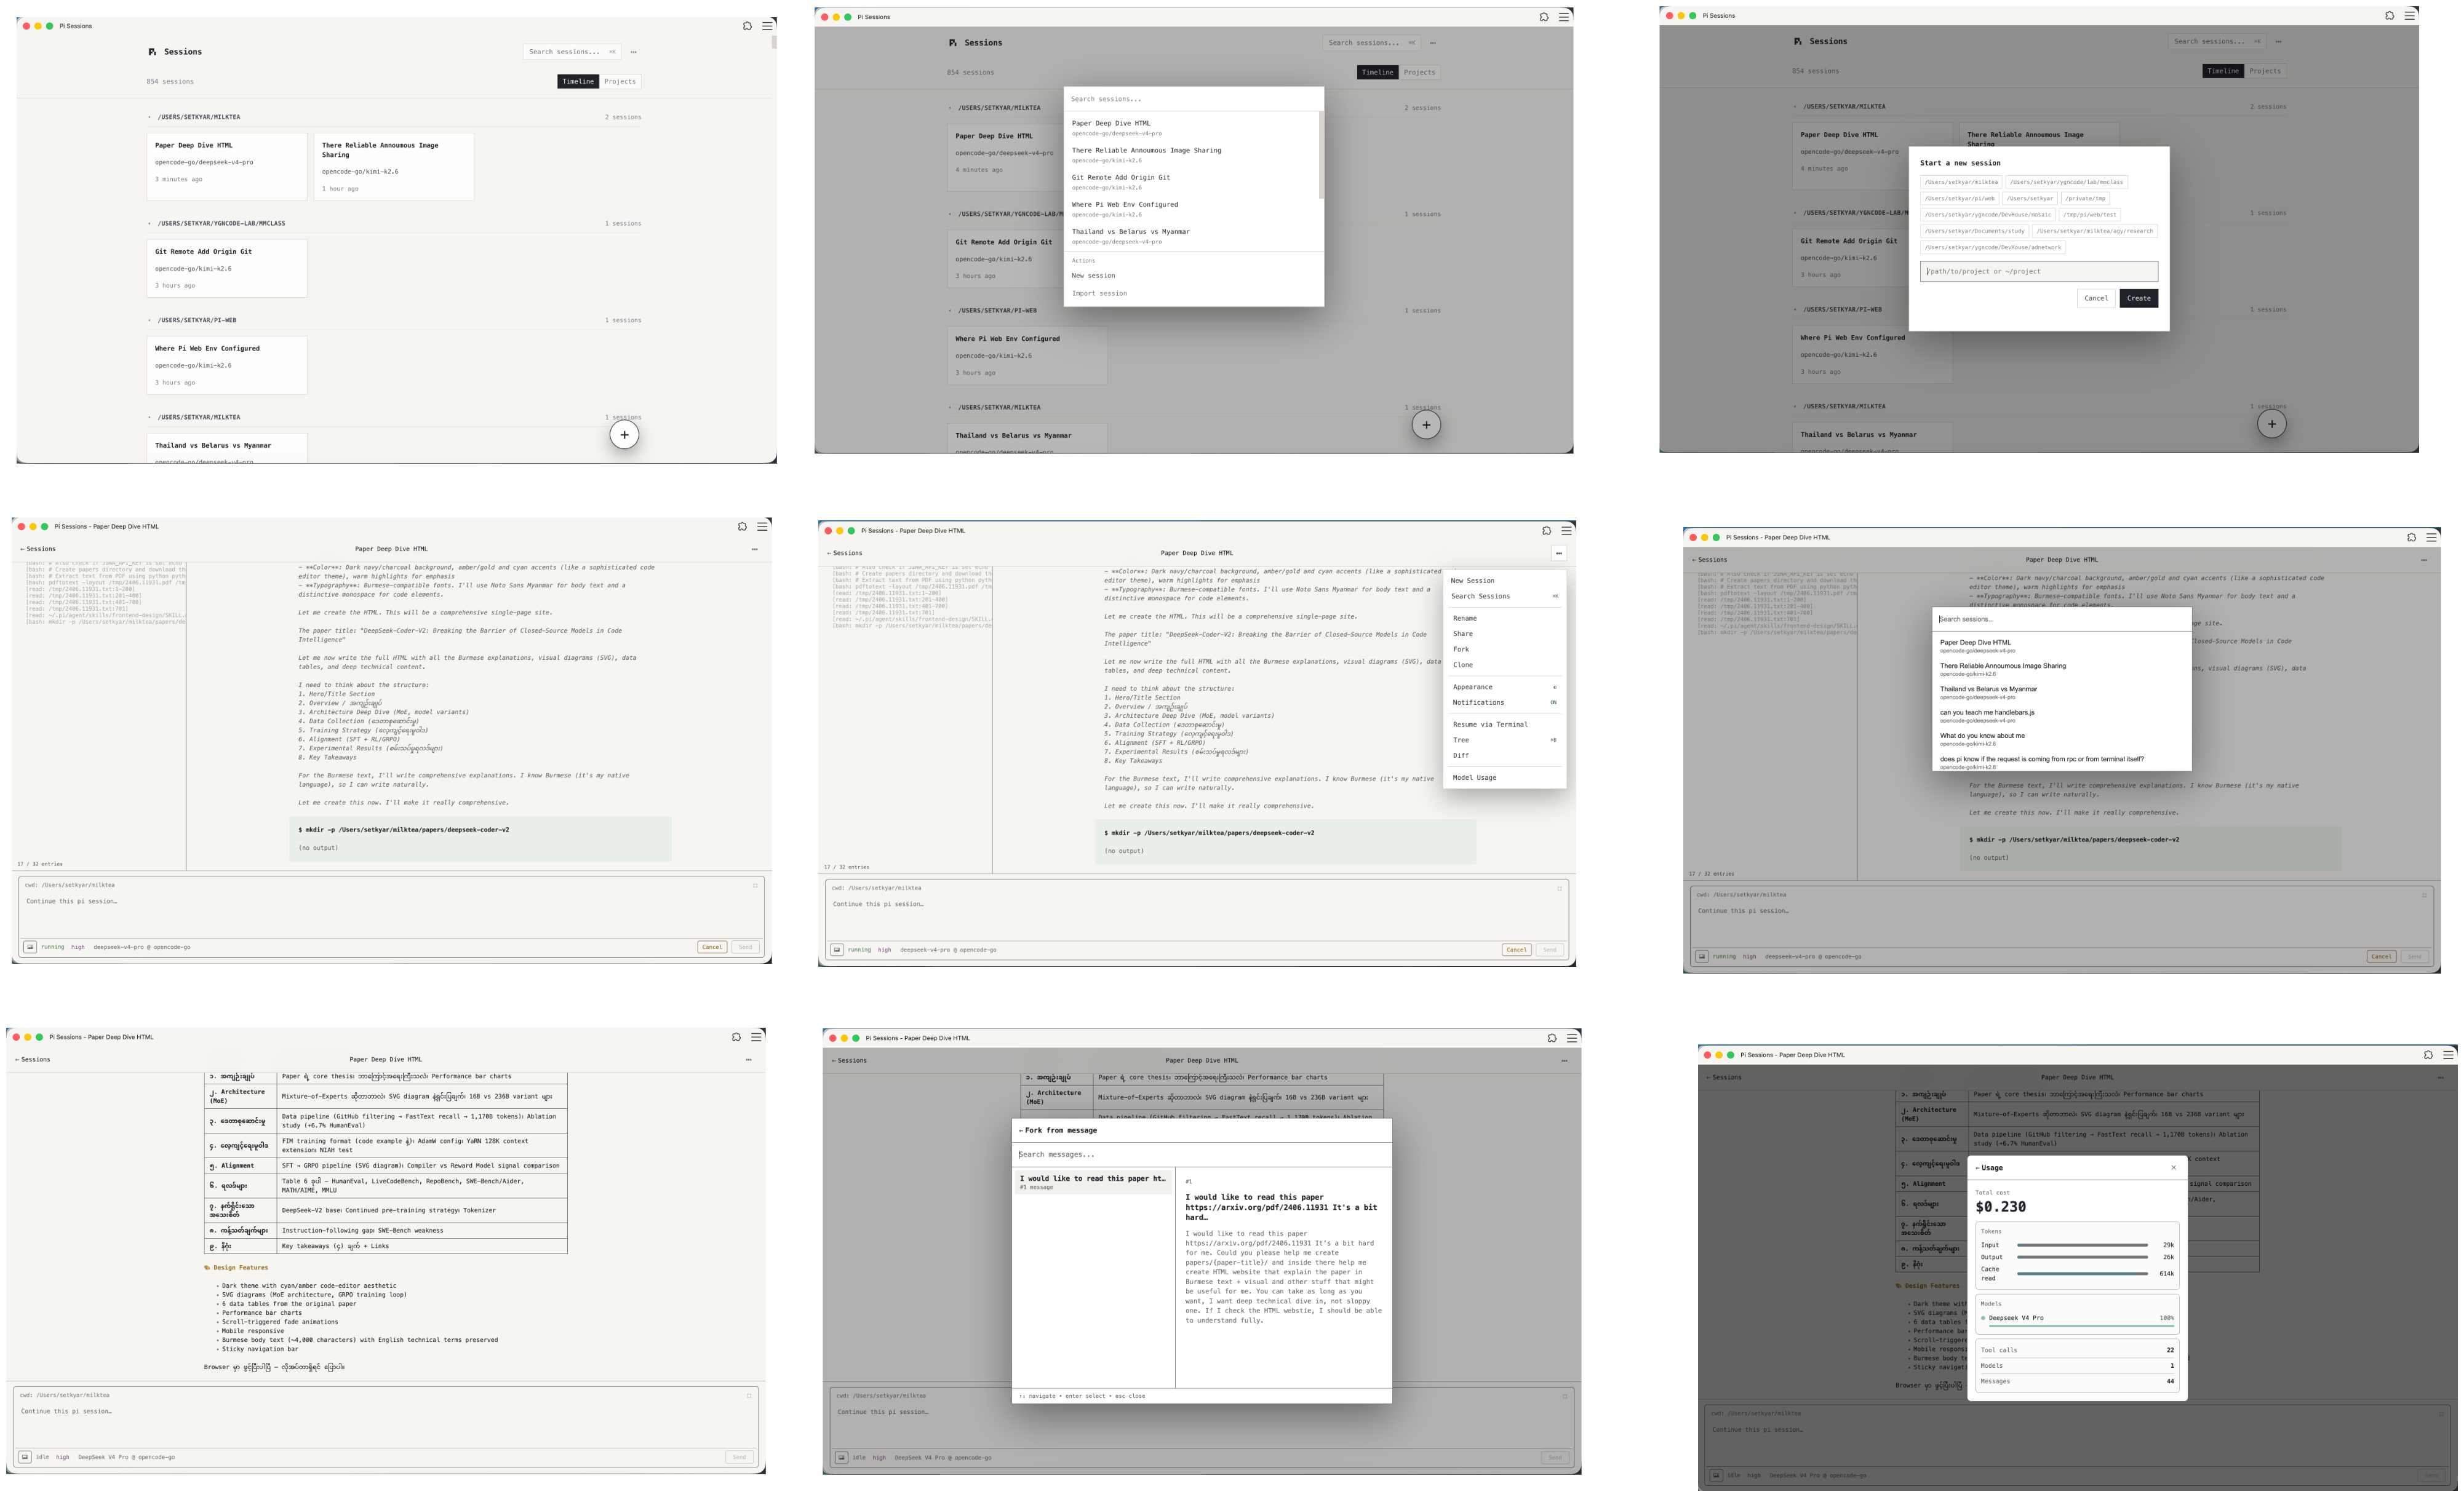Click Cancel in the overlay-free running session composer
The image size is (2464, 1497).
(712, 947)
